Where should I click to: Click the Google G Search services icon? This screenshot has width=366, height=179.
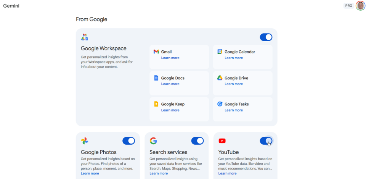(153, 141)
